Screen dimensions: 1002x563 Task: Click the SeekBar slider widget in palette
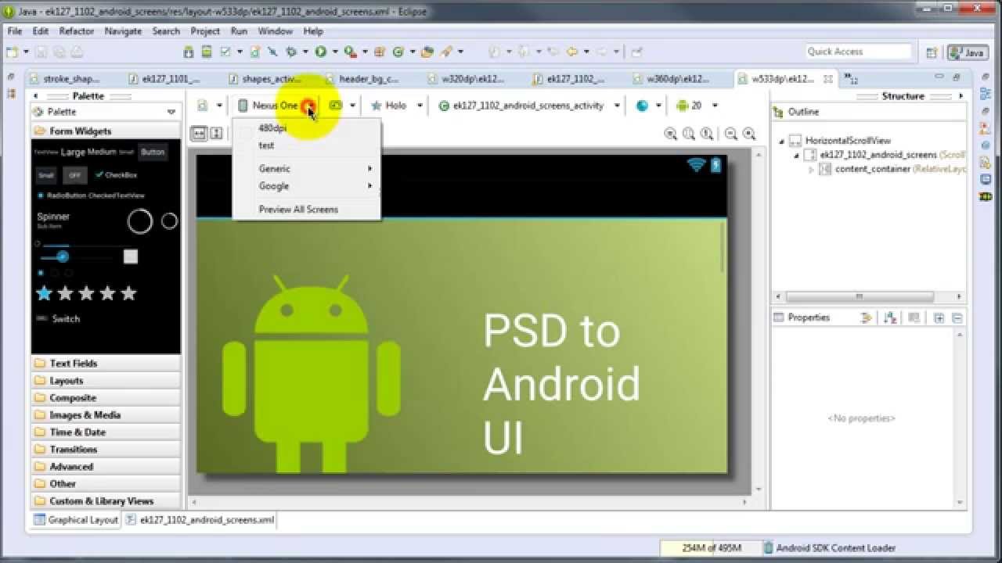[77, 256]
